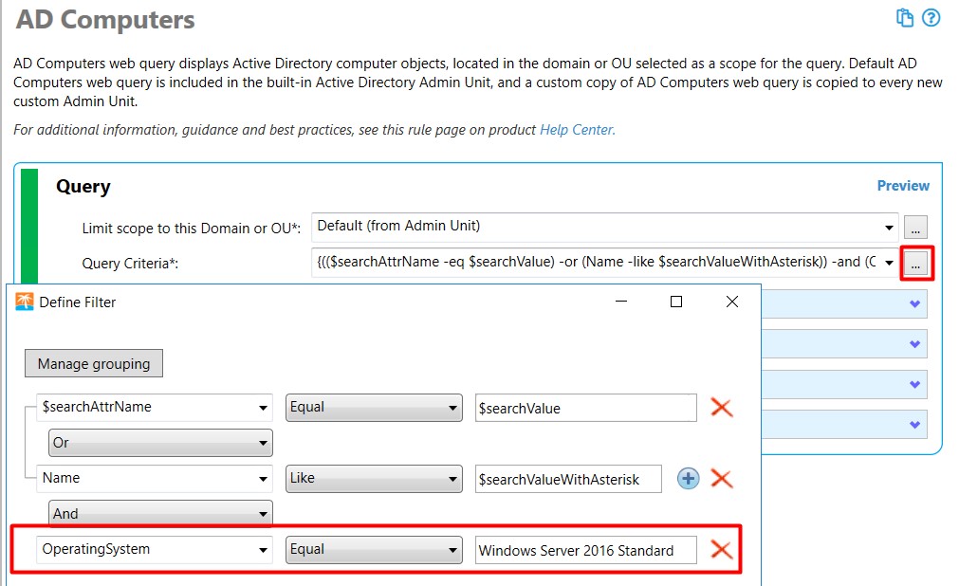Expand the last collapsed blue section

[915, 425]
